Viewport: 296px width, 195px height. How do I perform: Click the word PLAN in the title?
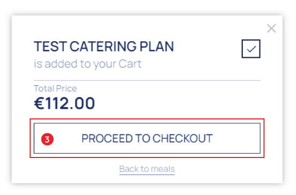(x=156, y=46)
